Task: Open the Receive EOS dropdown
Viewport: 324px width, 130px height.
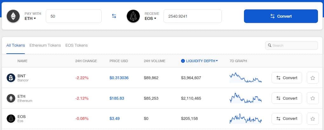Action: click(151, 19)
